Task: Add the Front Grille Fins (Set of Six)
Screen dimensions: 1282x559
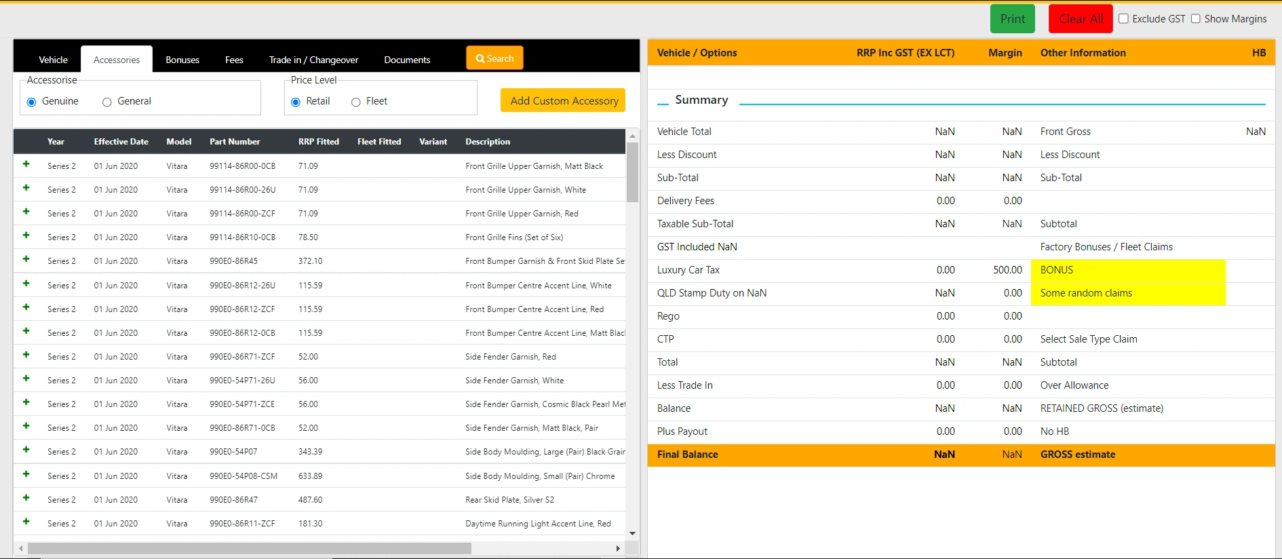Action: (26, 235)
